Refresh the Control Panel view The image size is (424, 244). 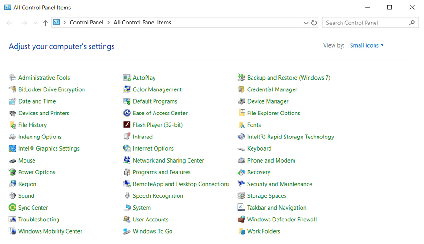click(314, 23)
